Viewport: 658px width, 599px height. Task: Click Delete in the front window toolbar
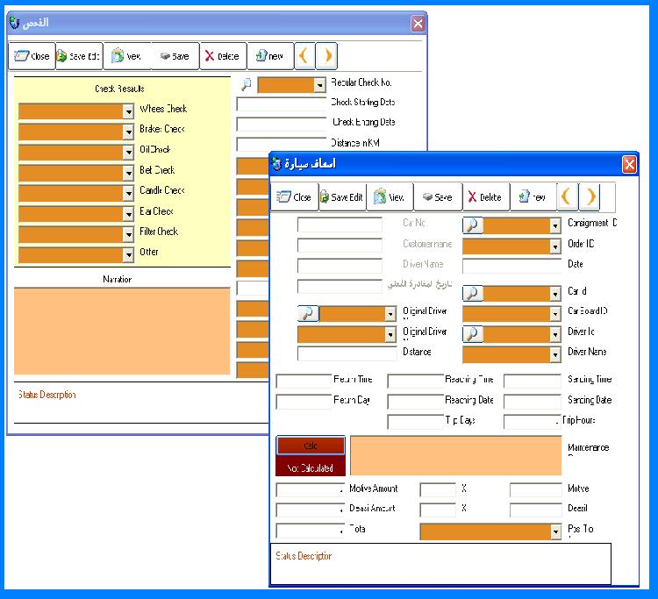click(x=486, y=196)
